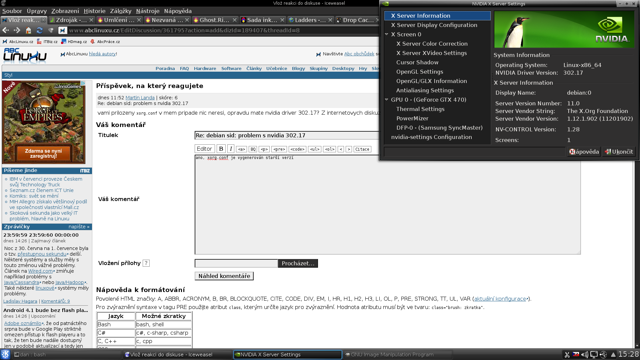Open Martin Landa author link
Image resolution: width=640 pixels, height=360 pixels.
[140, 98]
